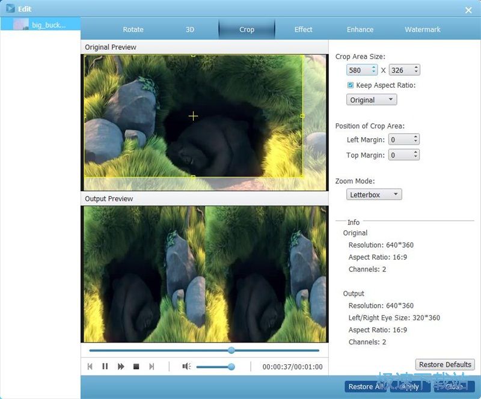Increase crop width with up arrow
The height and width of the screenshot is (399, 481).
[x=373, y=67]
